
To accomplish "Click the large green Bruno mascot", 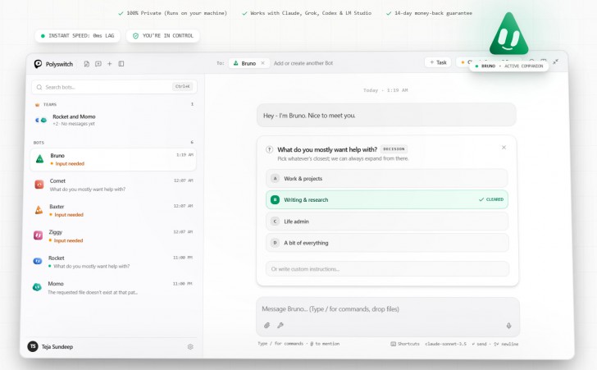I will coord(508,34).
